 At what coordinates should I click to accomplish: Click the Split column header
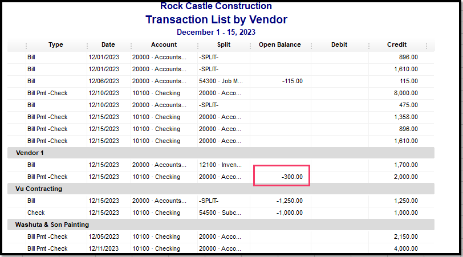point(224,44)
